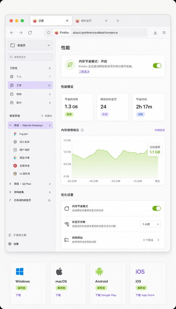Screen dimensions: 176x309
Task: Click 下载 App Store link
Action: coord(145,295)
